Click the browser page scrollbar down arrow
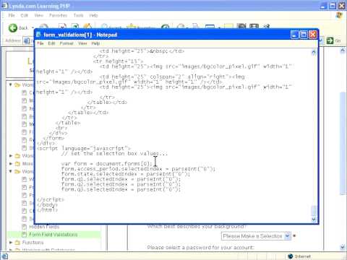Screen dimensions: 347x260 (343, 247)
